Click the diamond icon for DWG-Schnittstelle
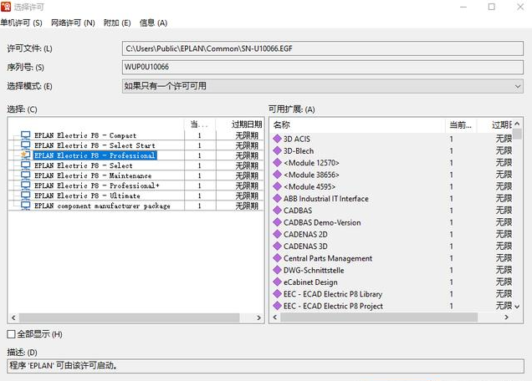Screen dimensions: 532x381 coord(277,271)
